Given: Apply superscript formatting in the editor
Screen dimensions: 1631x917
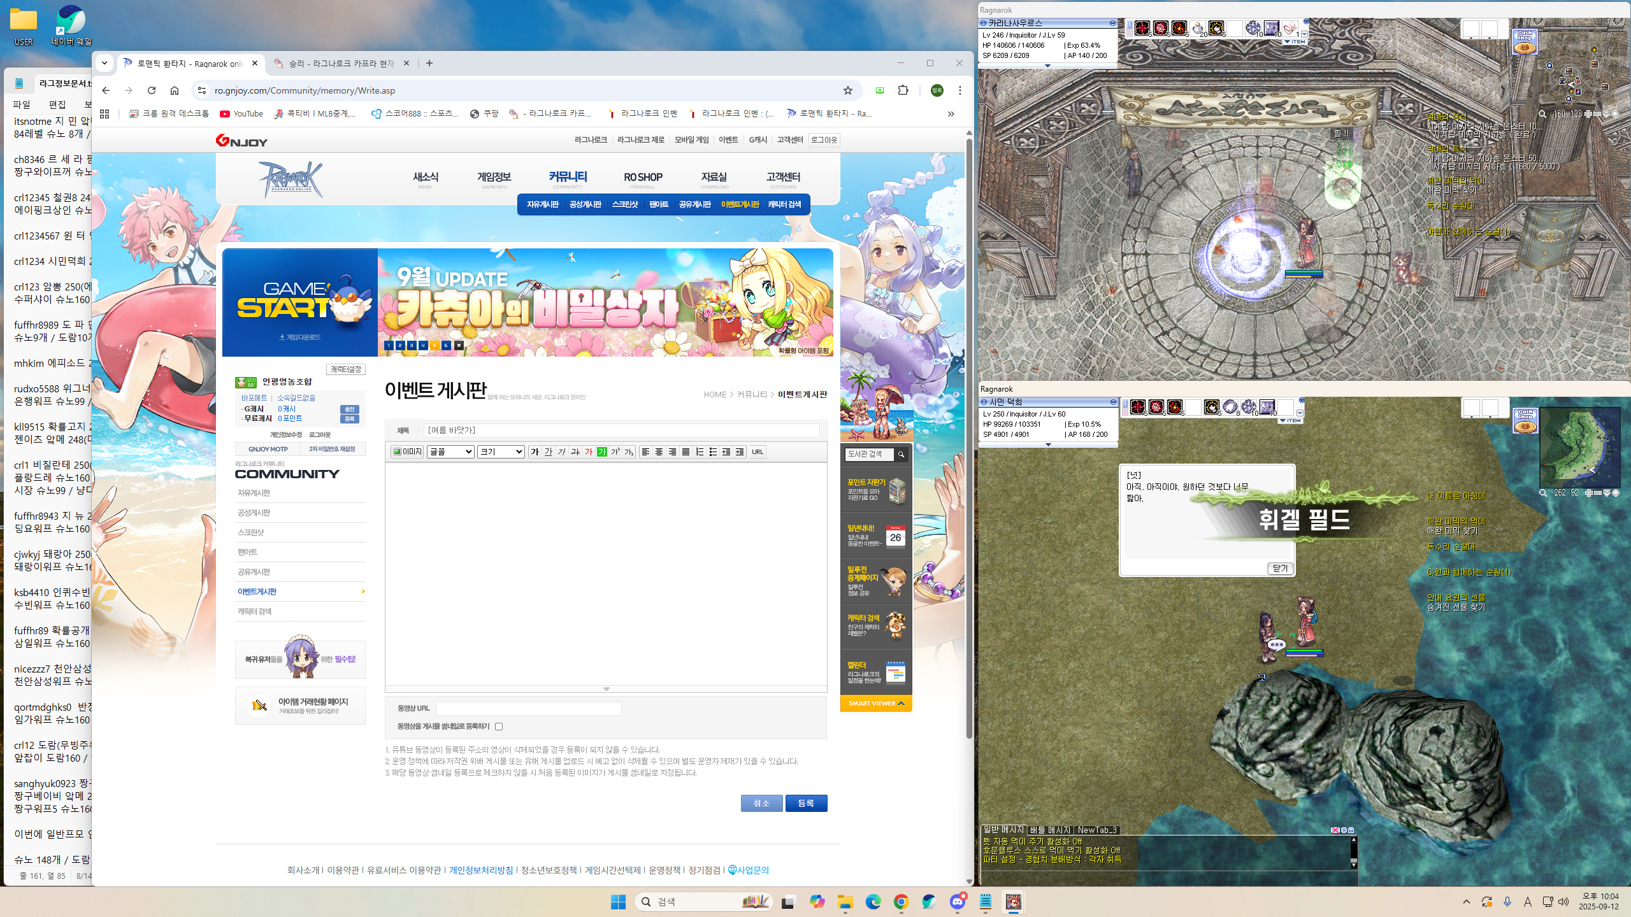Looking at the screenshot, I should (615, 451).
